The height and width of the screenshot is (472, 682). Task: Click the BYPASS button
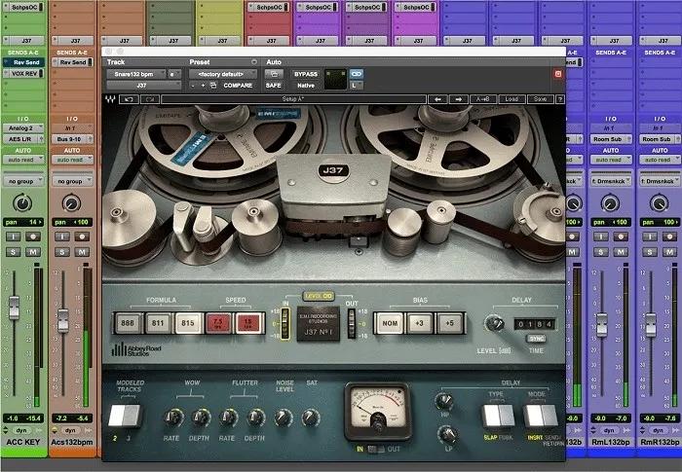306,74
